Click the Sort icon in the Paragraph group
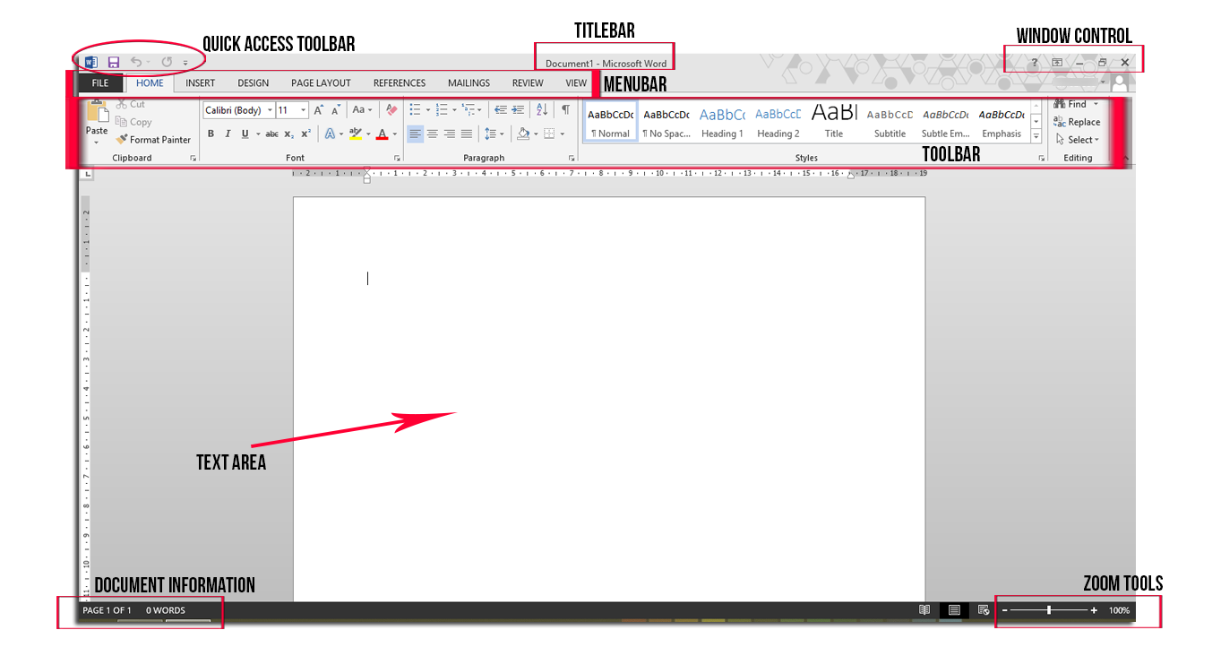This screenshot has height=656, width=1221. (x=541, y=108)
